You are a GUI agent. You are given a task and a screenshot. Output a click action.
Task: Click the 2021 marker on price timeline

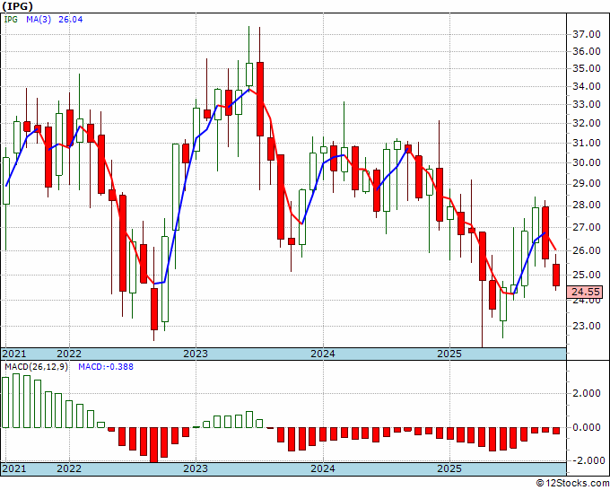[x=14, y=354]
